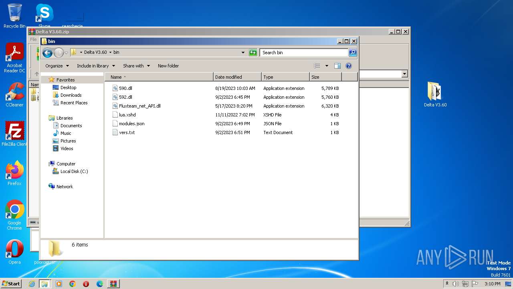Open Google Chrome desktop icon
The image size is (513, 289).
[x=14, y=215]
